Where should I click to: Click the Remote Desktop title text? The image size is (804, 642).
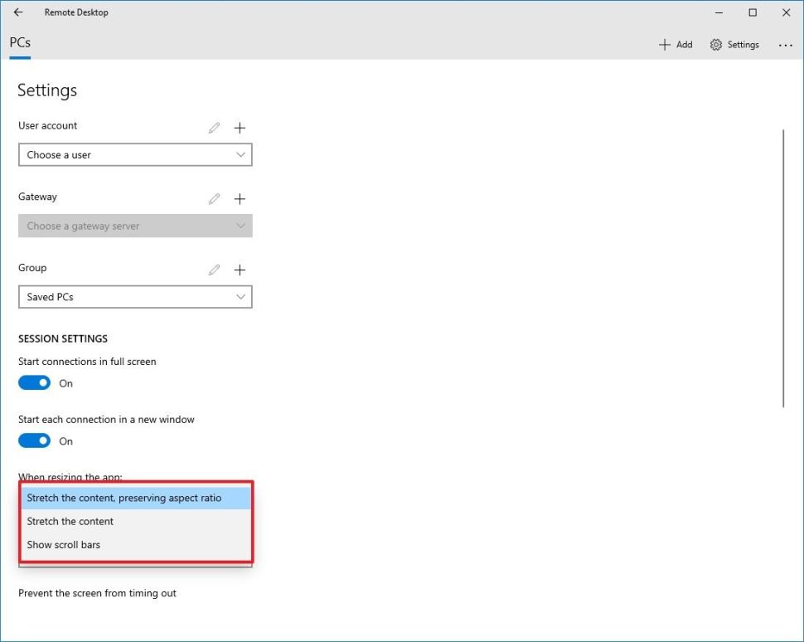(76, 12)
